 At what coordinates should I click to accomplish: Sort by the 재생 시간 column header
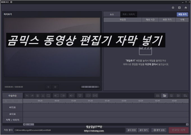coord(150,20)
